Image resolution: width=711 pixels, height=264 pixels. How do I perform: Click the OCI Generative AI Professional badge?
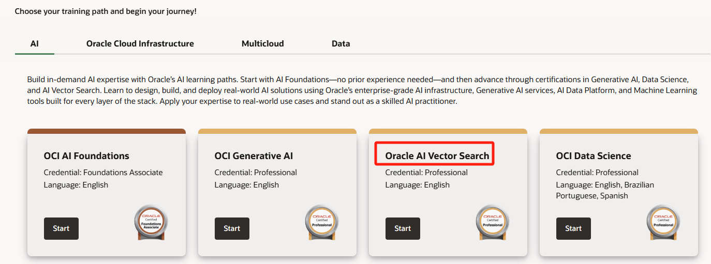click(x=322, y=222)
